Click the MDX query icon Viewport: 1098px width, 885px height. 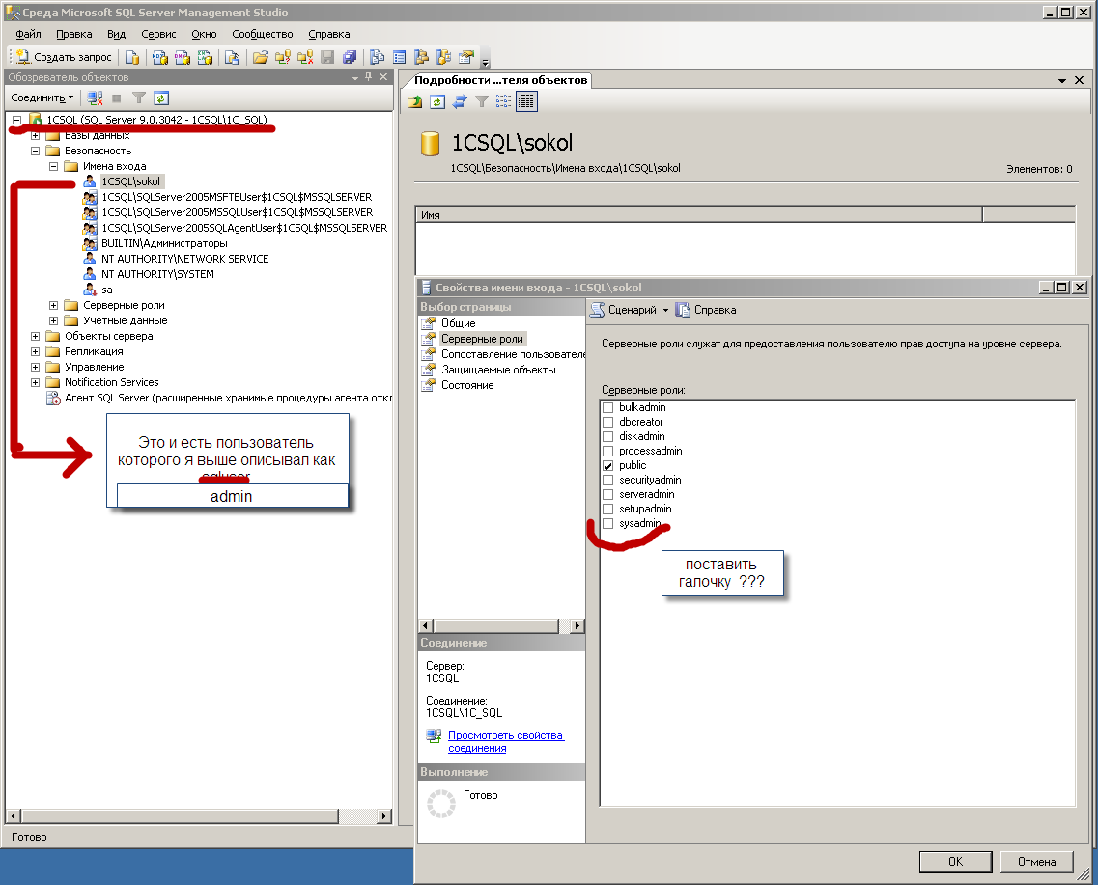(160, 57)
